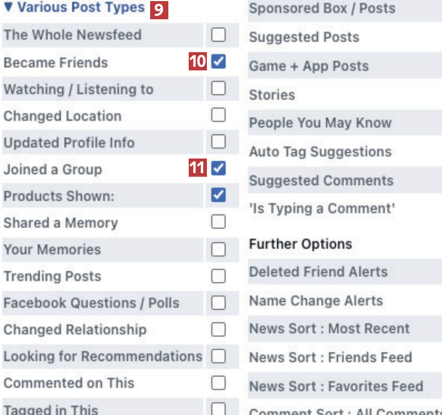Click the Suggested Posts option label
Screen dimensions: 442x415
304,37
